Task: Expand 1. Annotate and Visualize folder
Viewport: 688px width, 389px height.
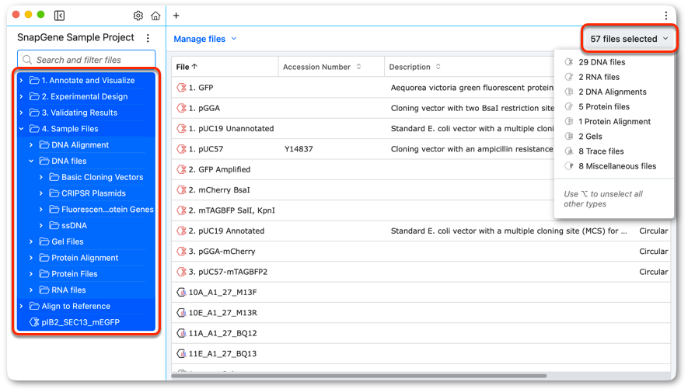Action: coord(22,81)
